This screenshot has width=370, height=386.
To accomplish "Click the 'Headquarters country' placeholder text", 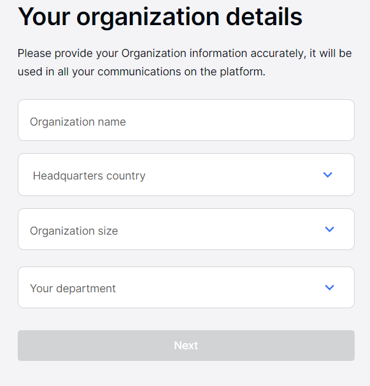I will click(89, 176).
